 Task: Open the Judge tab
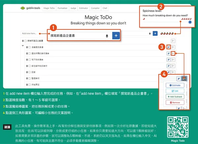tap(73, 8)
